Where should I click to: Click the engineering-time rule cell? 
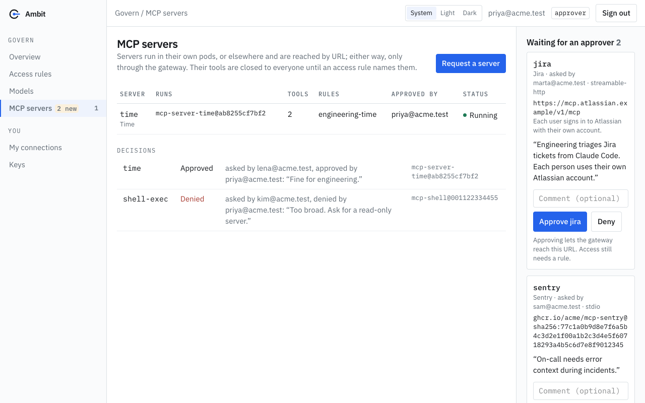click(347, 114)
